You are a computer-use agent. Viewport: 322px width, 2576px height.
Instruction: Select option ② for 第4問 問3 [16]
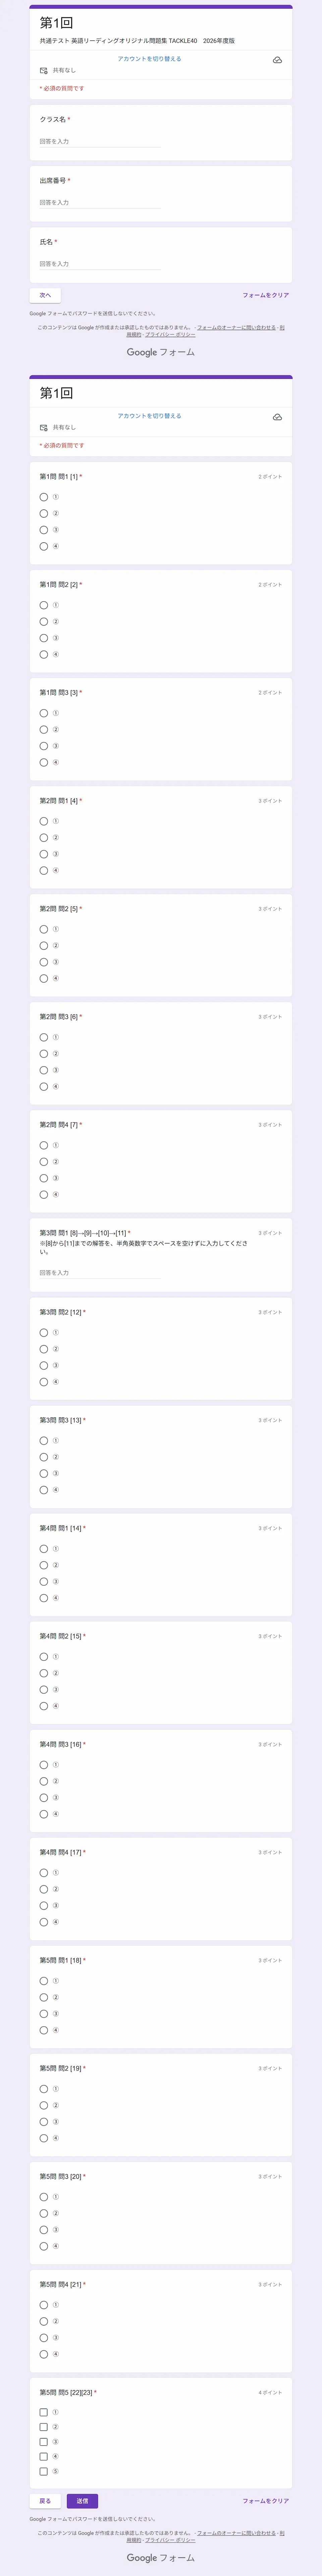(44, 1781)
